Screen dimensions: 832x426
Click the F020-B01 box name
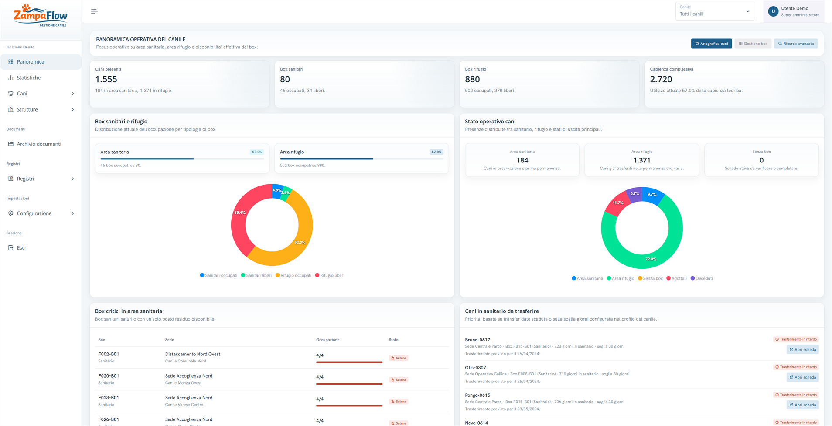pos(109,376)
